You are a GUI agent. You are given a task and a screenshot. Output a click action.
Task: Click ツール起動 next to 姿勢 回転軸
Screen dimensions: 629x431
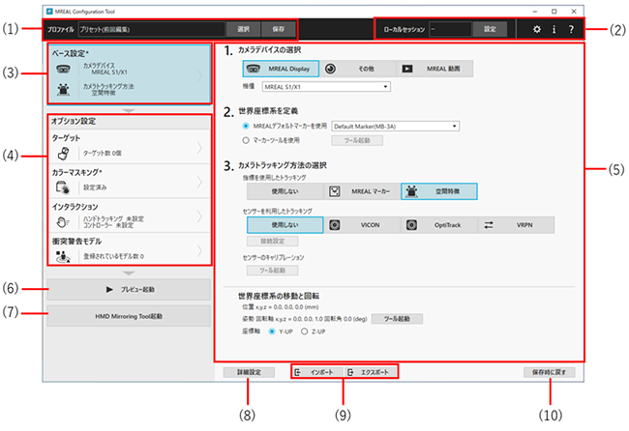pyautogui.click(x=397, y=319)
